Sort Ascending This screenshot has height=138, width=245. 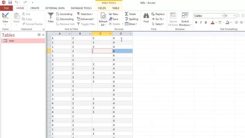point(64,14)
